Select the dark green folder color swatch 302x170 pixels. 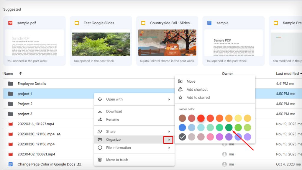pyautogui.click(x=229, y=127)
